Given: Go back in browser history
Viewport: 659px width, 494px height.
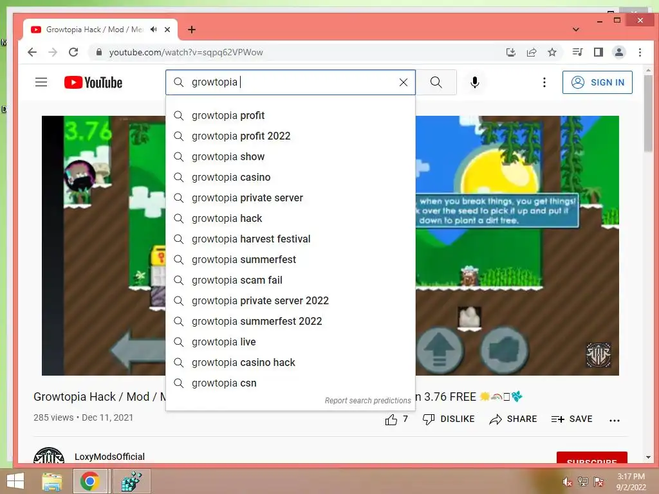Looking at the screenshot, I should click(32, 52).
